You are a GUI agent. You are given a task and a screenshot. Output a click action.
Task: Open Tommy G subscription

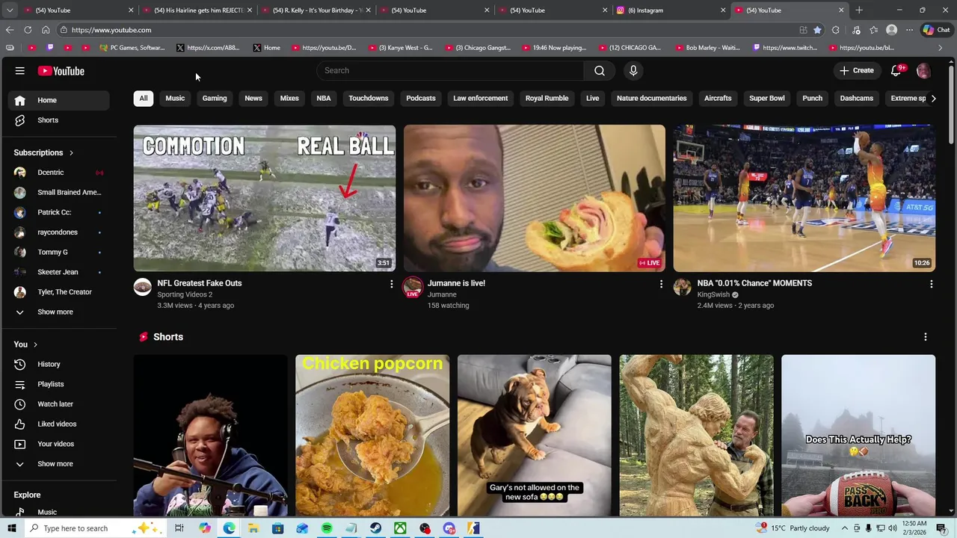tap(58, 253)
